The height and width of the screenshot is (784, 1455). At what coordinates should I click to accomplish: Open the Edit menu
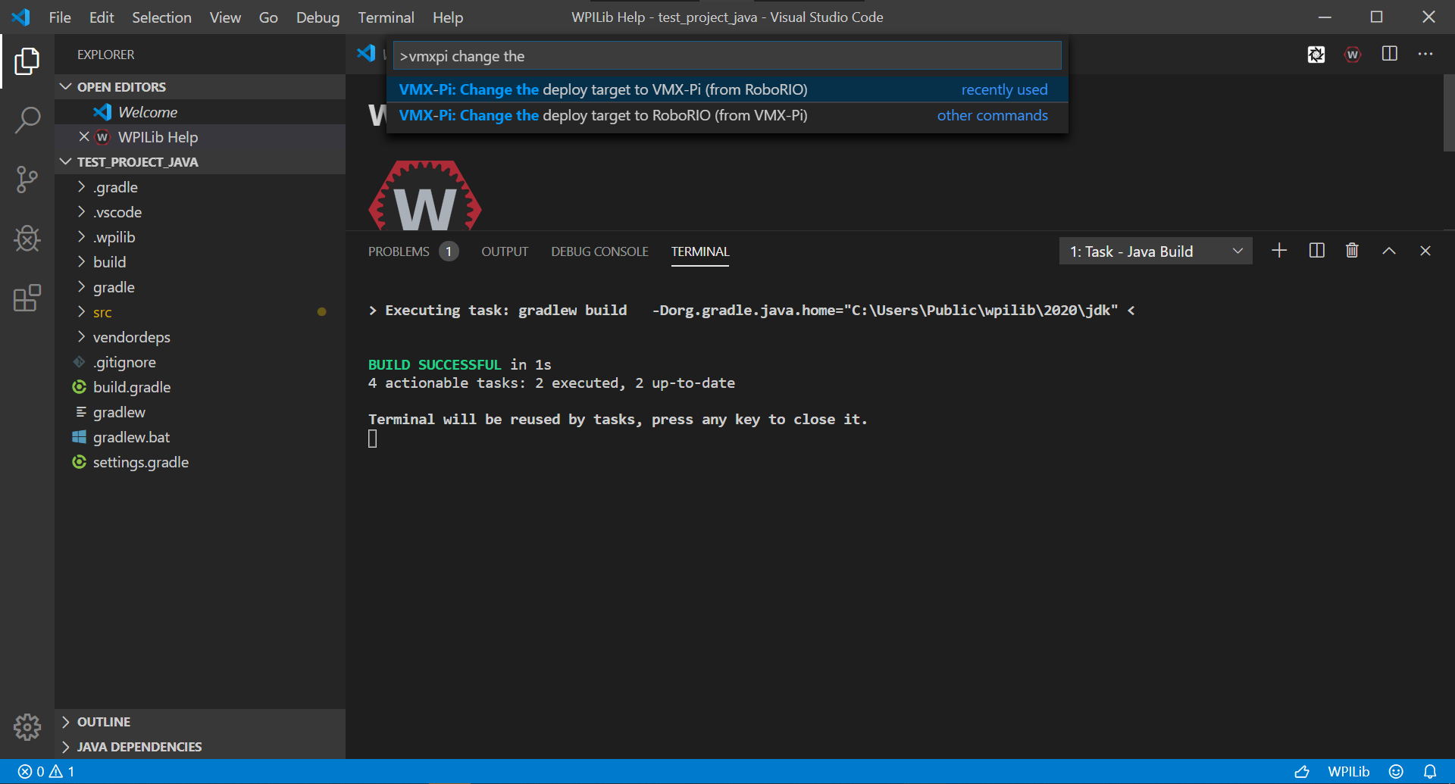coord(102,17)
